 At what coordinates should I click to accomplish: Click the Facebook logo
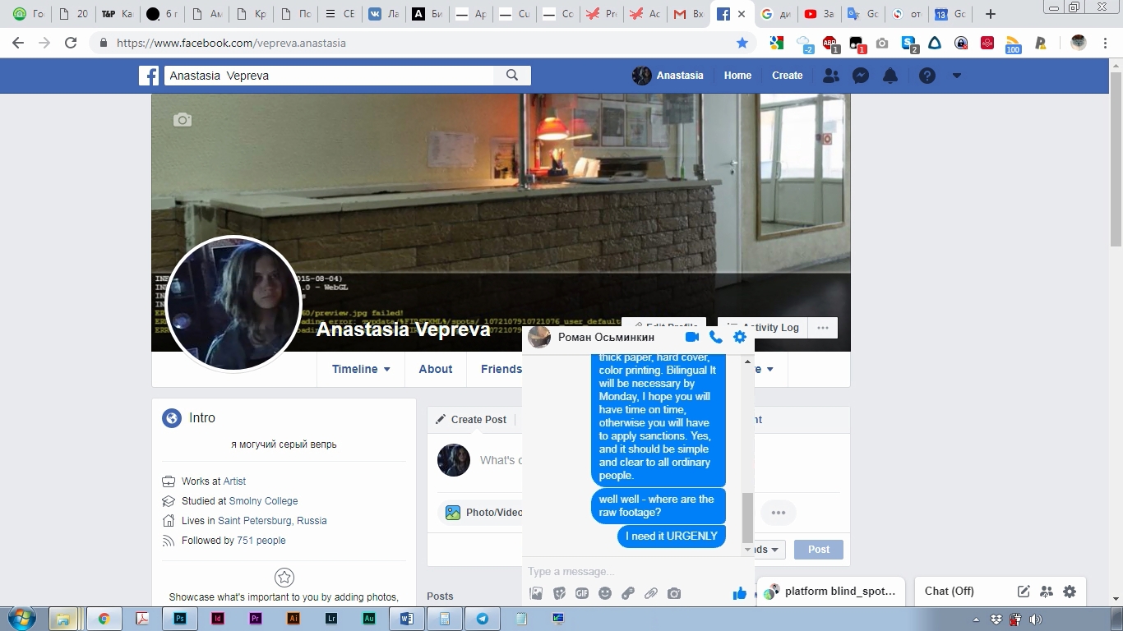pyautogui.click(x=149, y=76)
